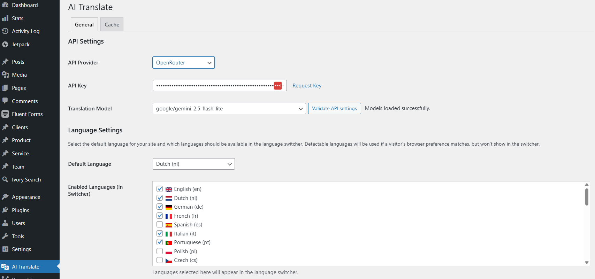Uncheck the German (de) language
This screenshot has width=595, height=279.
tap(160, 207)
